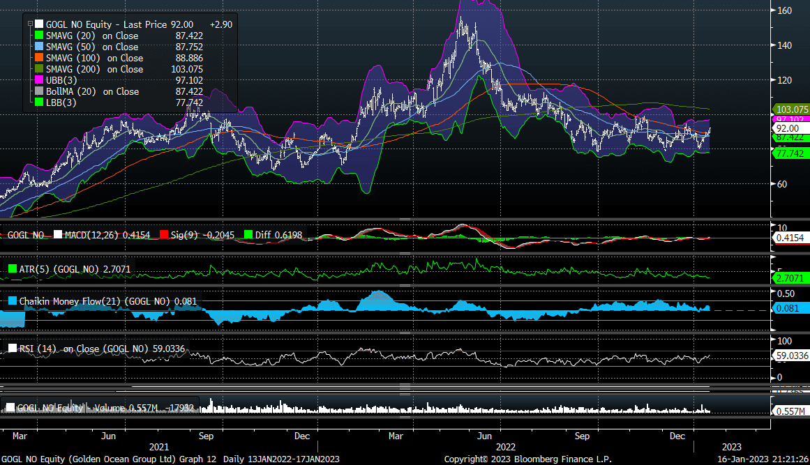Click the green 103.075 price tag on the axis
Screen dimensions: 810x465
tap(792, 109)
